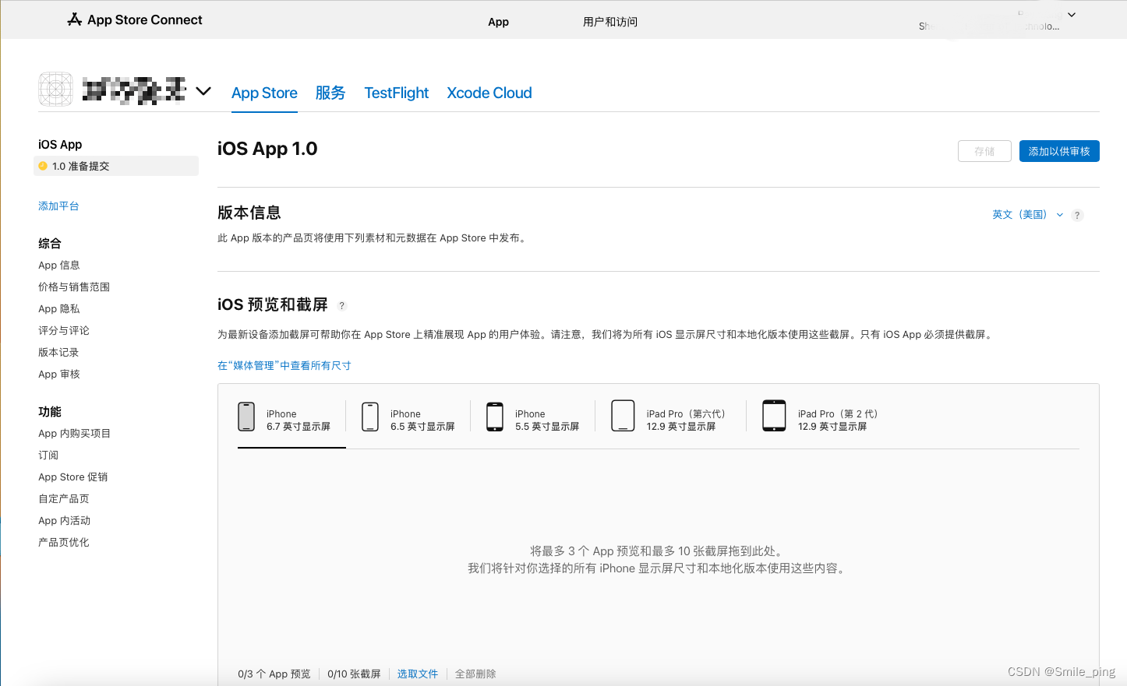Click the 添加以供审核 button
1127x686 pixels.
pos(1059,151)
